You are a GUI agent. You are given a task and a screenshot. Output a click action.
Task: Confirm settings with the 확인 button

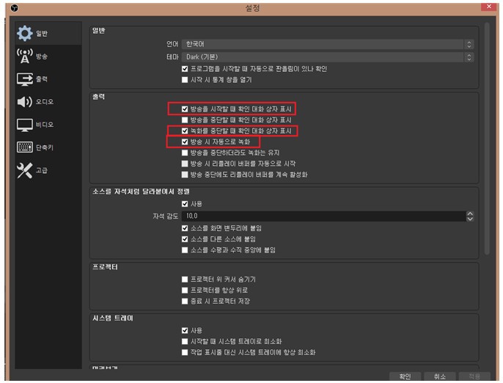click(x=405, y=376)
